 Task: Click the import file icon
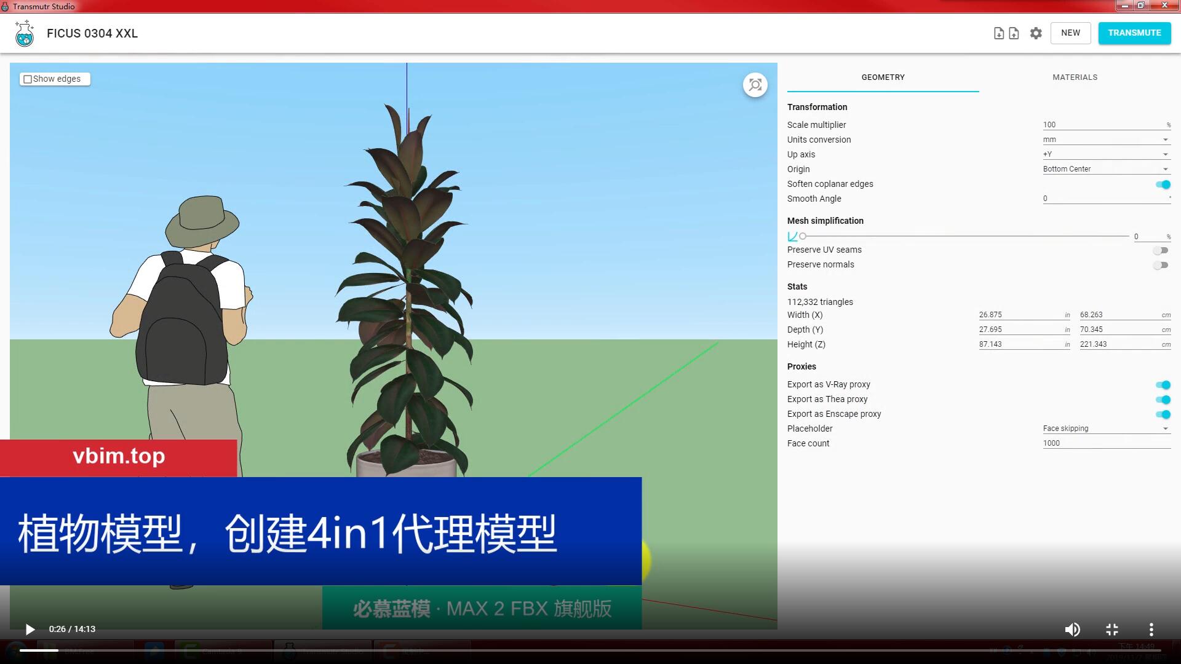[999, 33]
